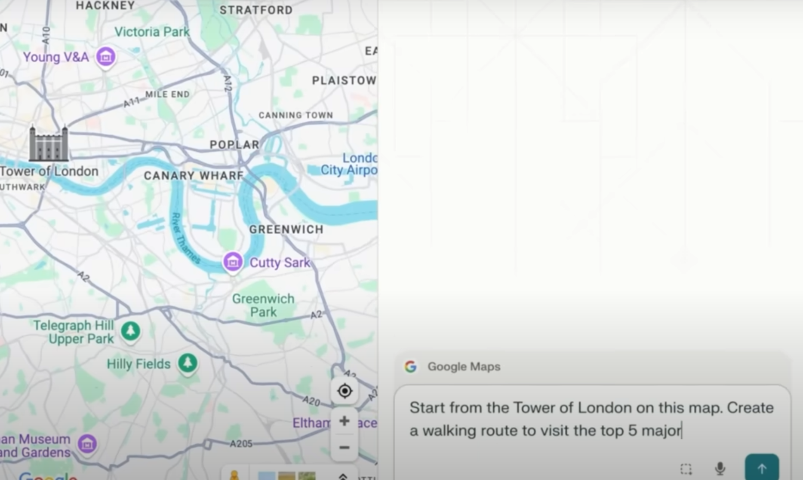Select the Young V&A museum pin

(106, 57)
